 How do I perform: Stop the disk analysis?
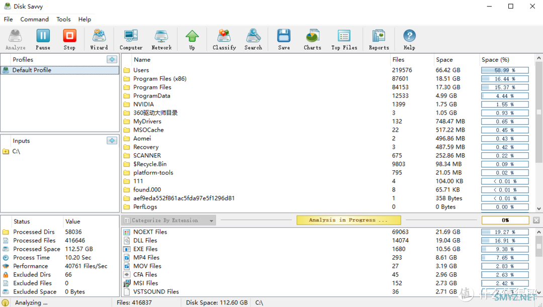click(x=69, y=40)
